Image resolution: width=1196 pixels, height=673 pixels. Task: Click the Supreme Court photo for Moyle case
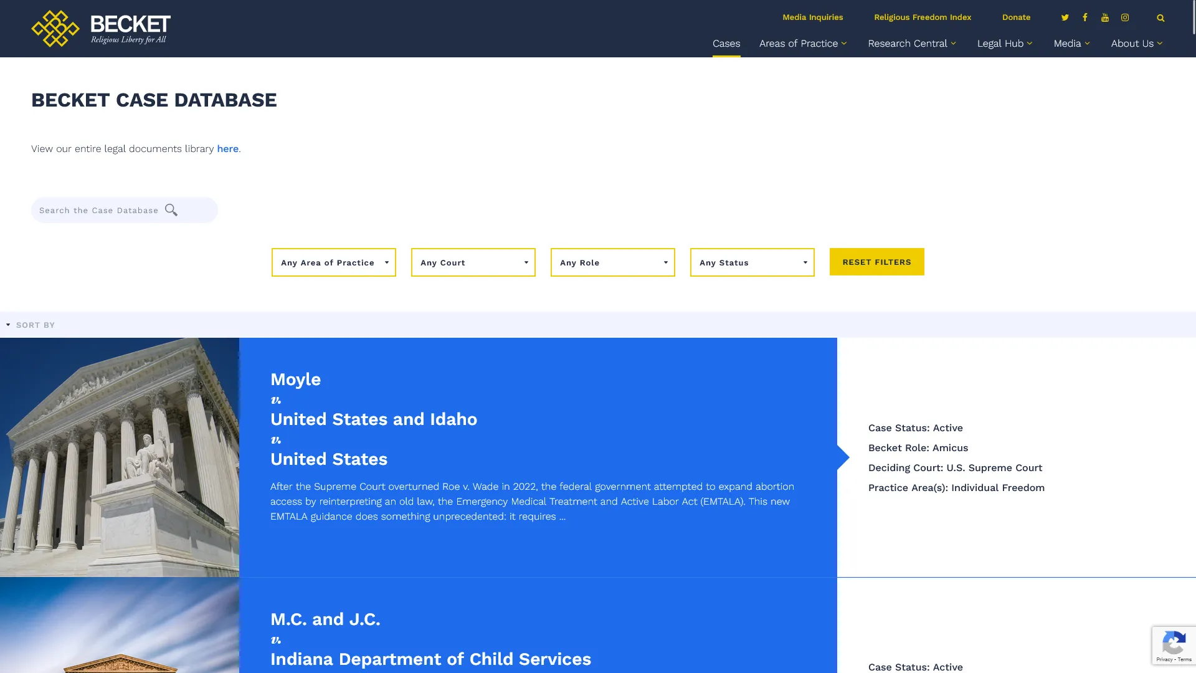tap(120, 456)
